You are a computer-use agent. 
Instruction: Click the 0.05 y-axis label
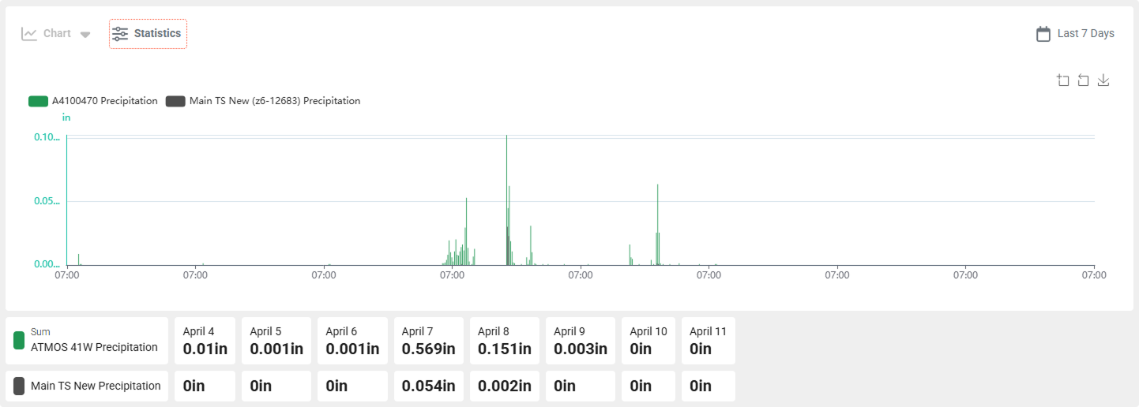tap(47, 201)
